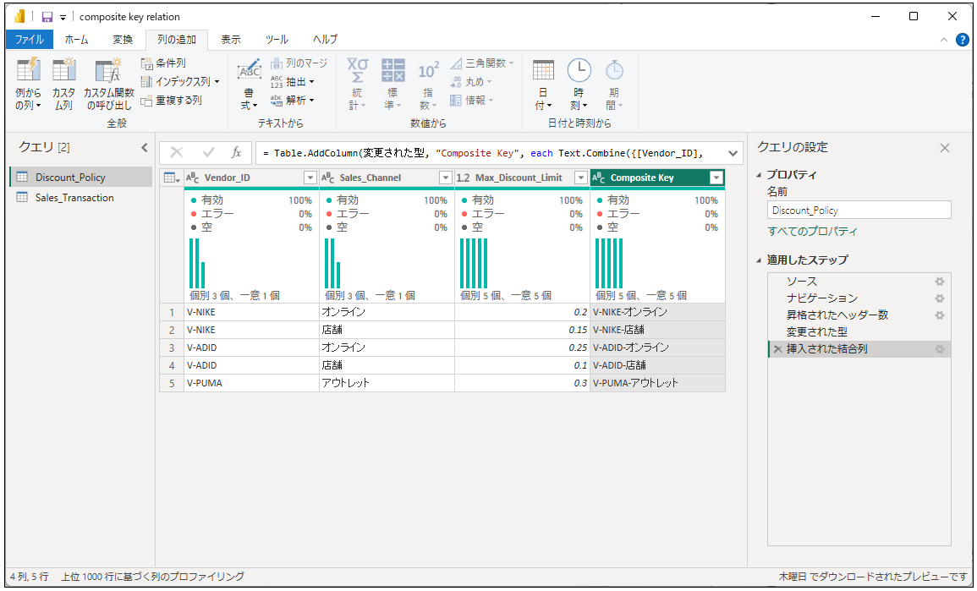Image resolution: width=977 pixels, height=591 pixels.
Task: Click カスタム関数の呼び出し icon in ribbon
Action: (x=108, y=72)
